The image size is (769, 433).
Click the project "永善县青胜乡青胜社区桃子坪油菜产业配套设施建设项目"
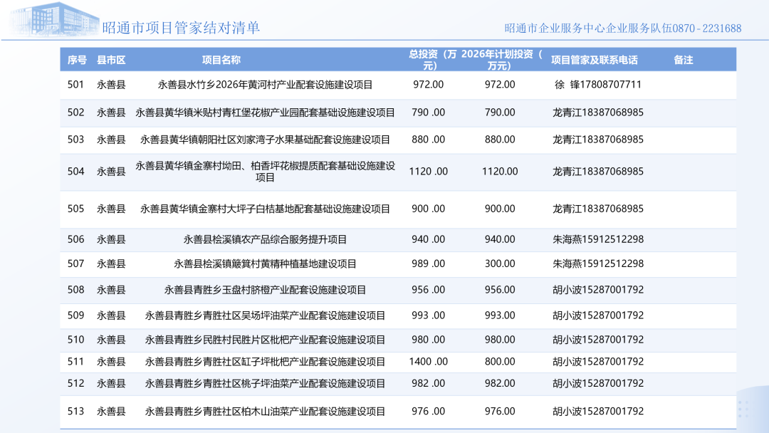265,383
